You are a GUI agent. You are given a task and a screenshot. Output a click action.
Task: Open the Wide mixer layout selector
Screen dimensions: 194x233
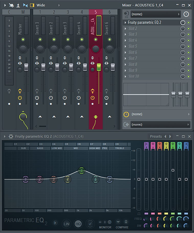tap(41, 5)
